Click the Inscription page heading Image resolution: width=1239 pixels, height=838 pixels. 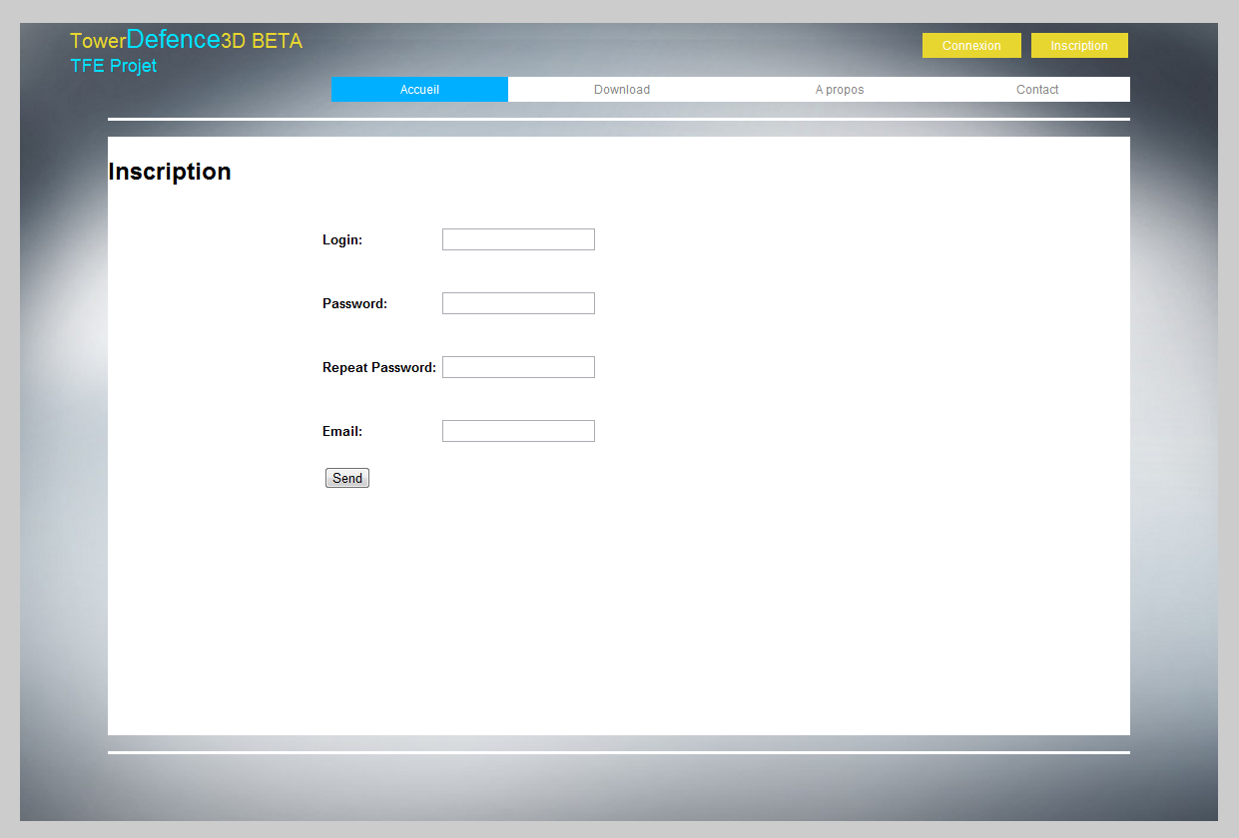pos(170,172)
